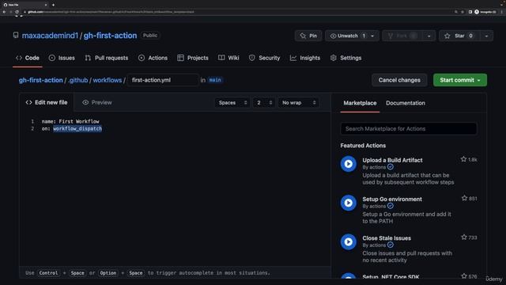Open Setup Go environment action title

(392, 199)
